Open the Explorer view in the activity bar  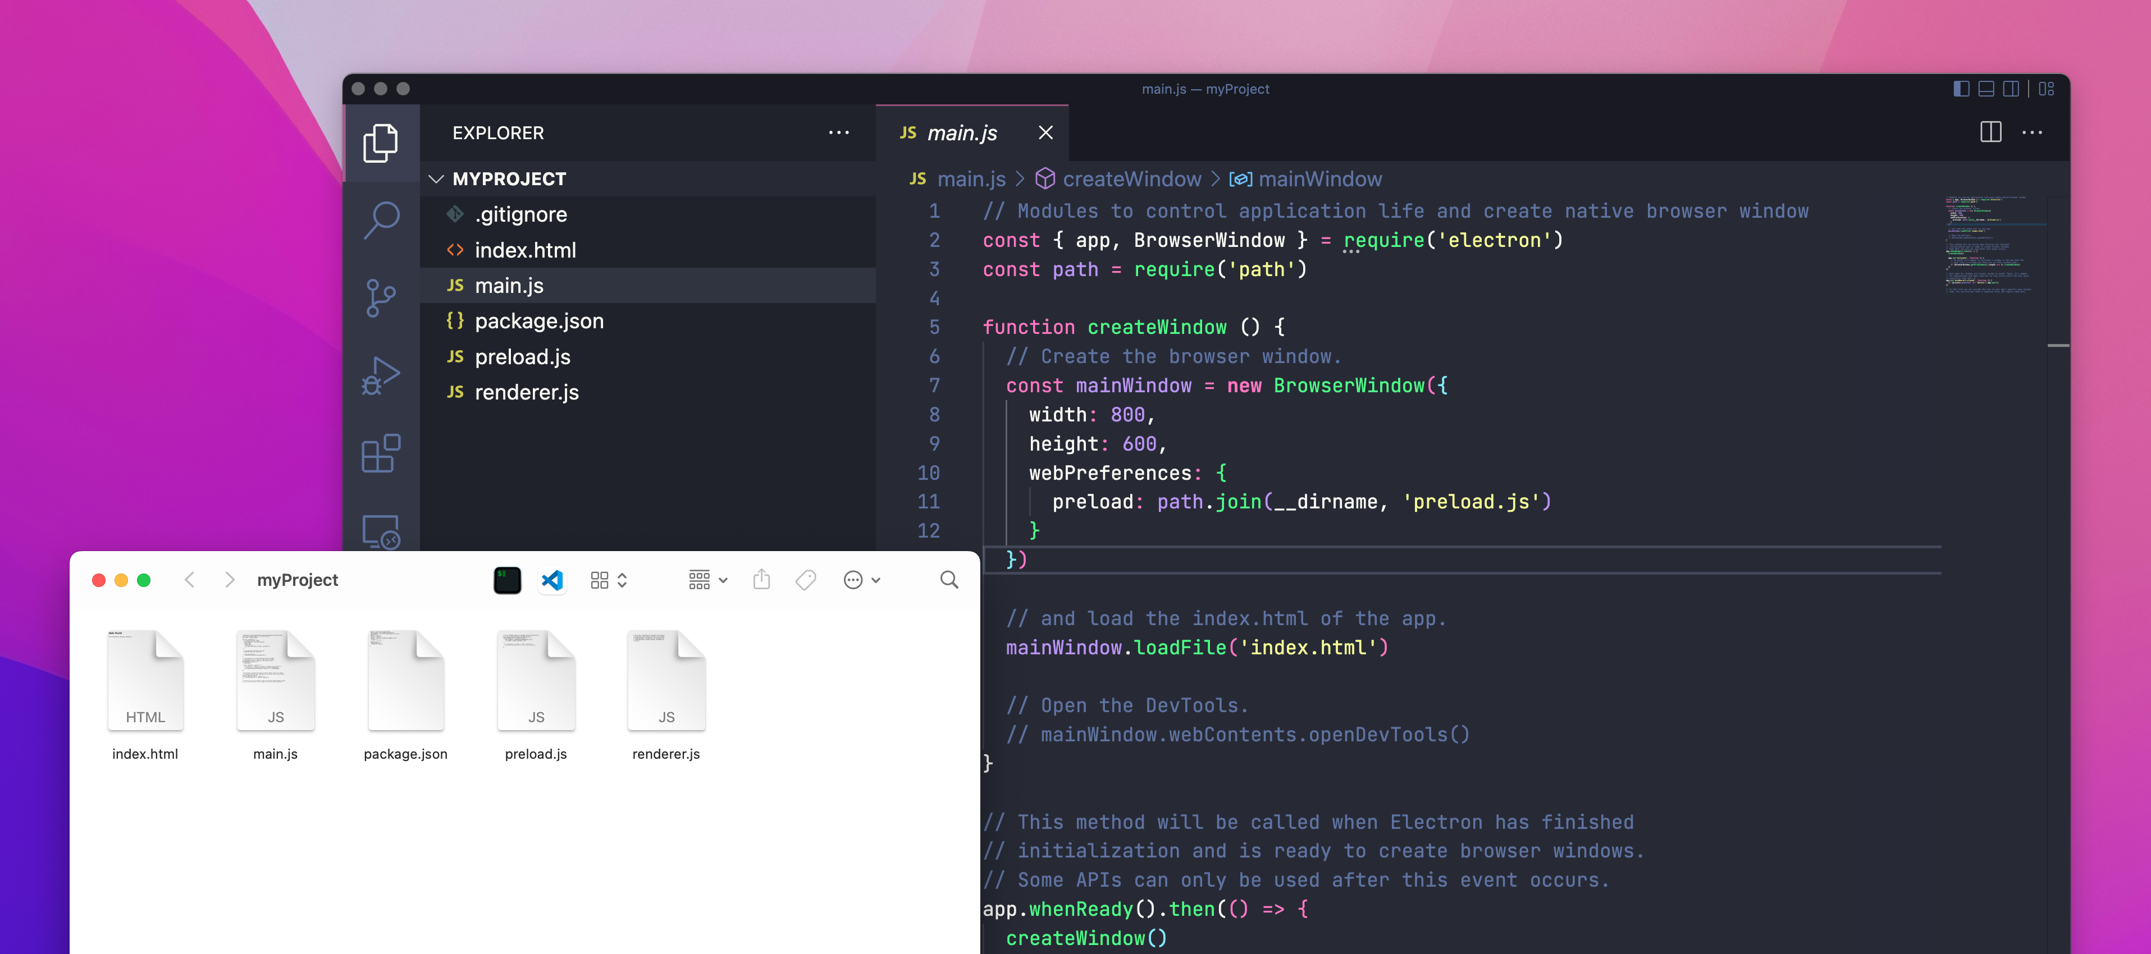381,143
